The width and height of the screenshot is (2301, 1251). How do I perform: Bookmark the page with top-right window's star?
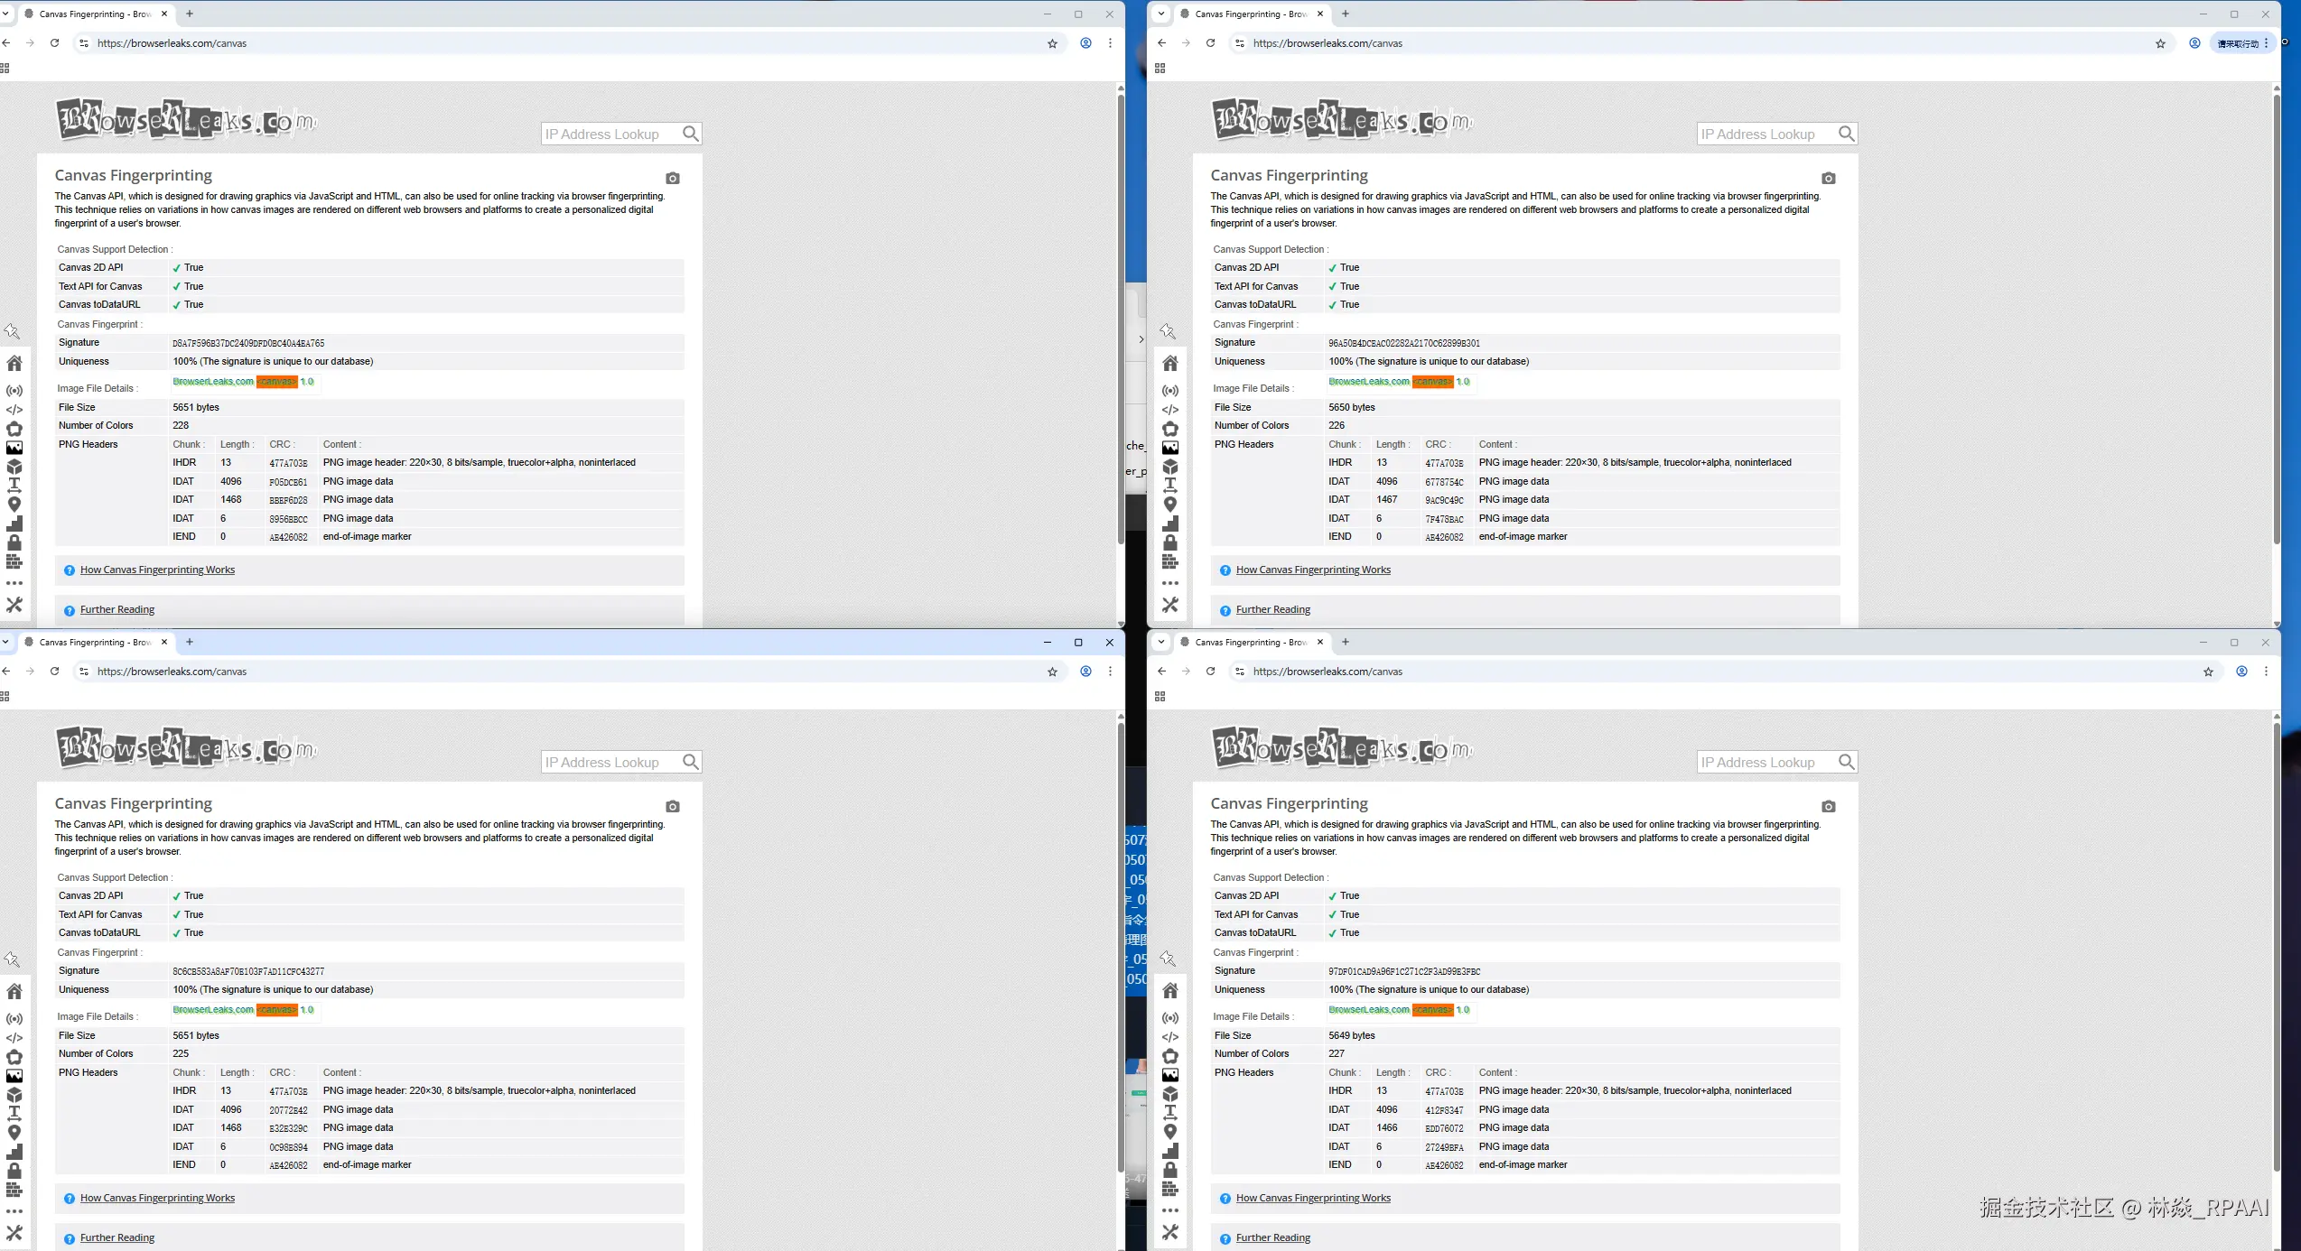click(2160, 43)
